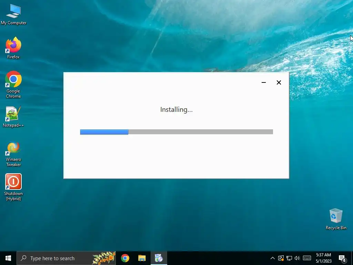Click the flower search highlight image
This screenshot has width=353, height=265.
pos(104,258)
